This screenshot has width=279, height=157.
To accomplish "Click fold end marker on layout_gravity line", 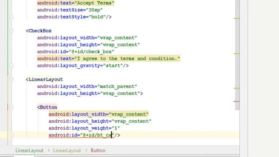I will pos(12,66).
